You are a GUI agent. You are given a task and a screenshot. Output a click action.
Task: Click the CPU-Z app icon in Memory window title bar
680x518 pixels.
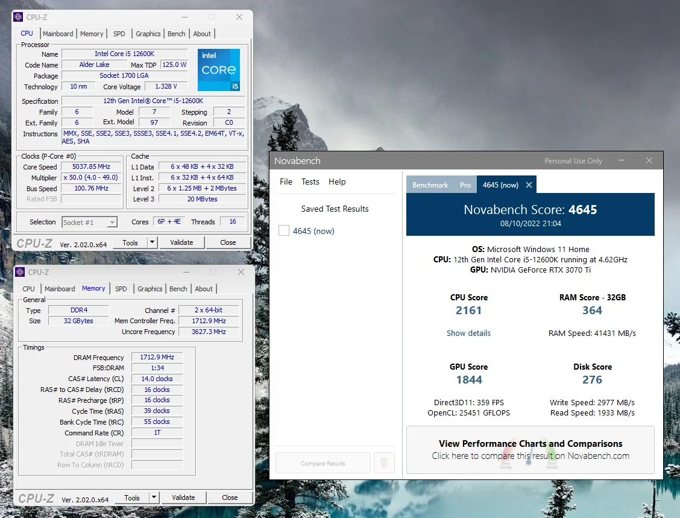coord(20,272)
